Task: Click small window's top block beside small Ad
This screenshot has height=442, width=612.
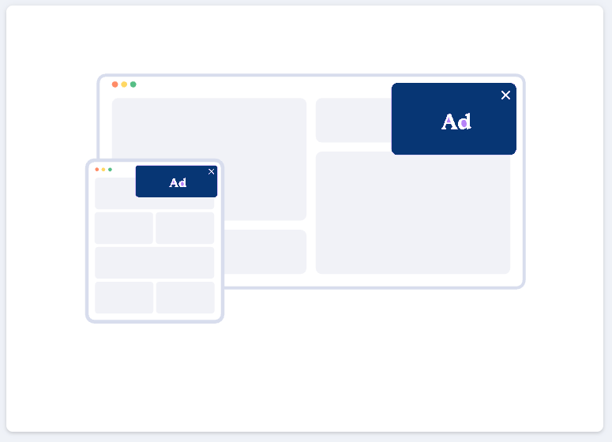Action: pyautogui.click(x=115, y=193)
